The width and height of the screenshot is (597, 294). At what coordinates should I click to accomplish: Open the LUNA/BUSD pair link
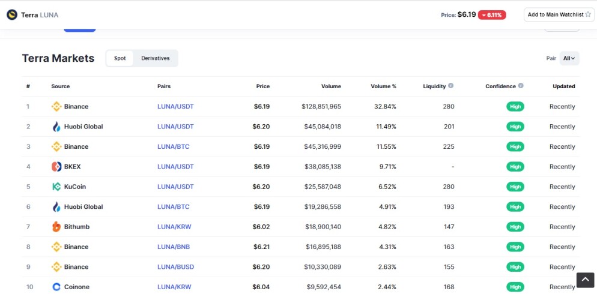[x=175, y=266]
